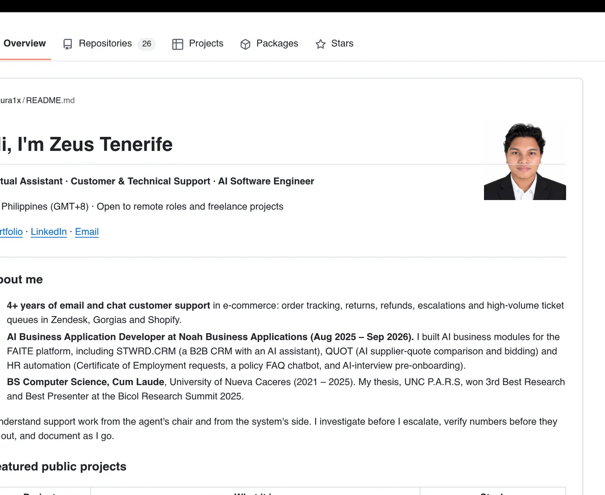Switch to the Repositories tab
Image resolution: width=605 pixels, height=495 pixels.
pos(109,43)
